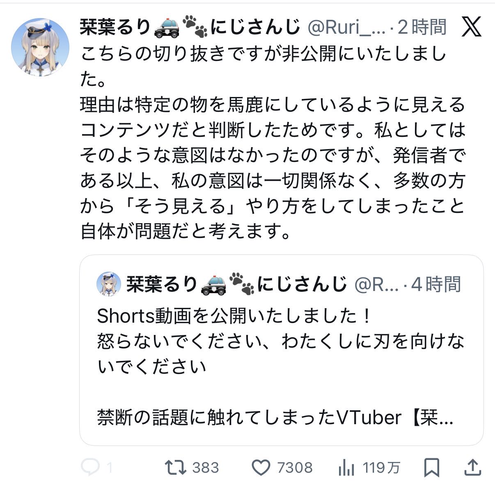Like the post with the heart icon
Viewport: 495px width, 492px height.
click(x=261, y=467)
